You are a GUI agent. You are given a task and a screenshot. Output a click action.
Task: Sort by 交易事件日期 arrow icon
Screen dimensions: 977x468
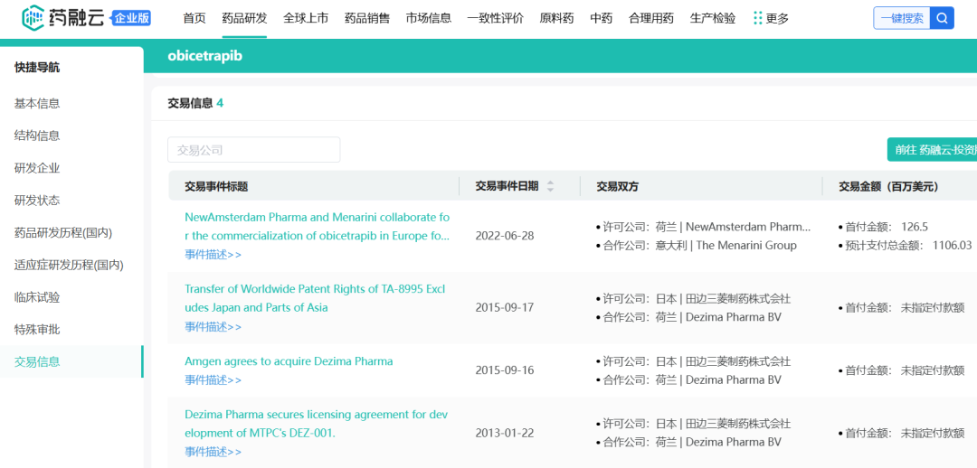tap(550, 186)
